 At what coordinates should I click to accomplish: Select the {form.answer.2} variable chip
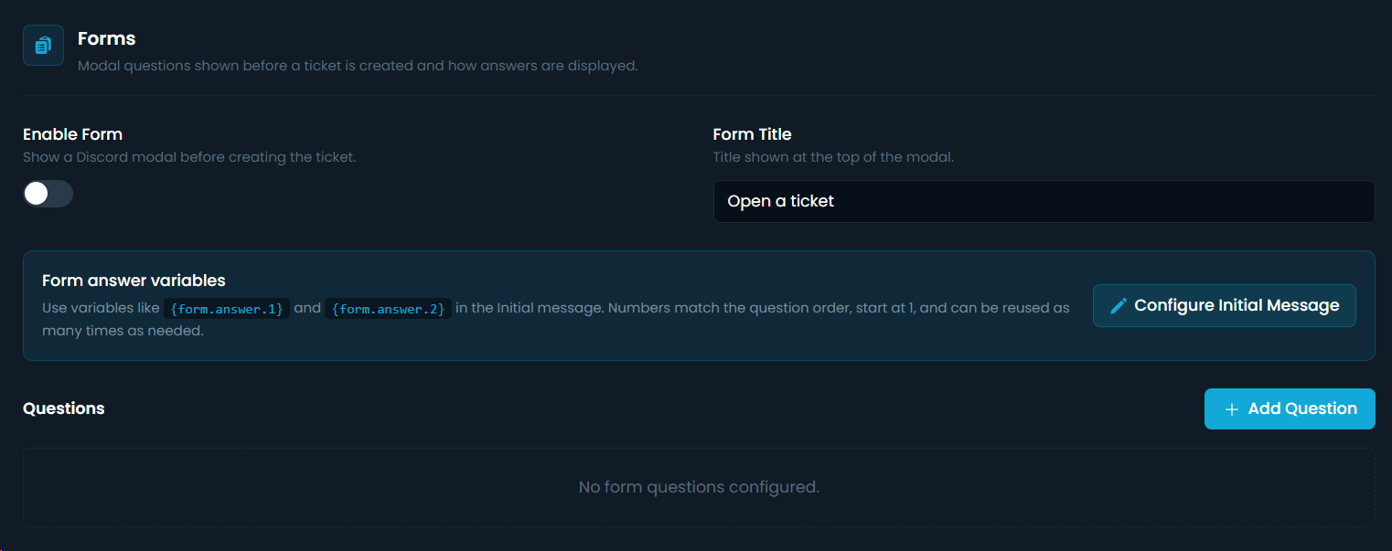point(388,309)
